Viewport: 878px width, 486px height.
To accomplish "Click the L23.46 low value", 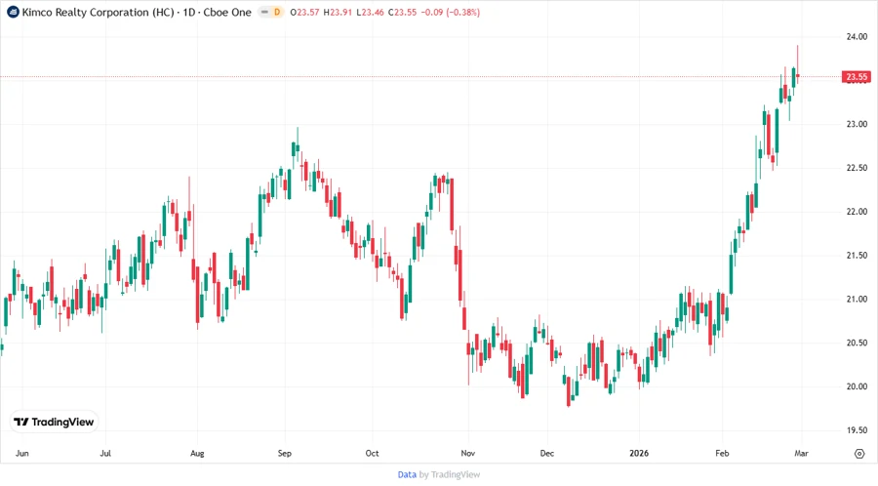I will tap(370, 13).
